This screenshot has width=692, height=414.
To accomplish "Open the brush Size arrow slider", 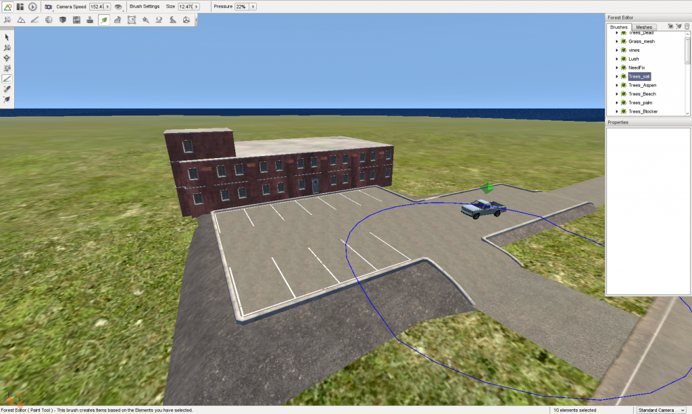I will pos(197,7).
